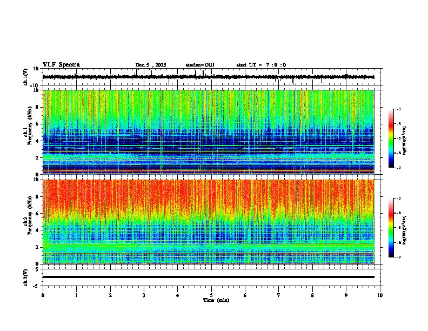Click the "start UT = 7:0:0" label
428x331 pixels.
[261, 65]
